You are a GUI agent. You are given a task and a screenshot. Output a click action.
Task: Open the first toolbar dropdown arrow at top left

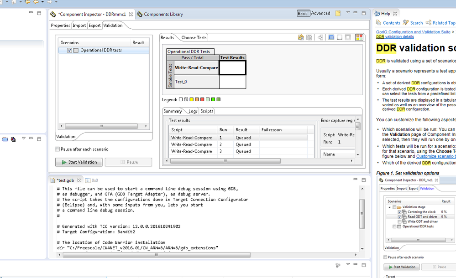coord(7,2)
